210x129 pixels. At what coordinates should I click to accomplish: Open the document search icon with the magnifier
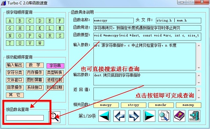click(x=164, y=116)
